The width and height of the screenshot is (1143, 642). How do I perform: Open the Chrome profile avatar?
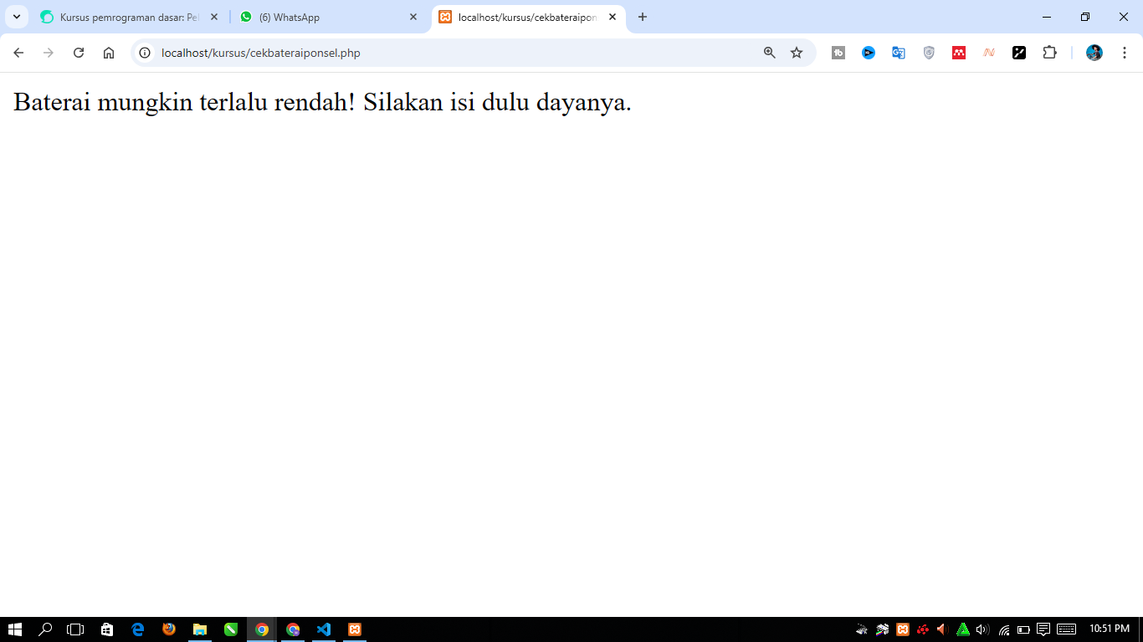[x=1094, y=53]
